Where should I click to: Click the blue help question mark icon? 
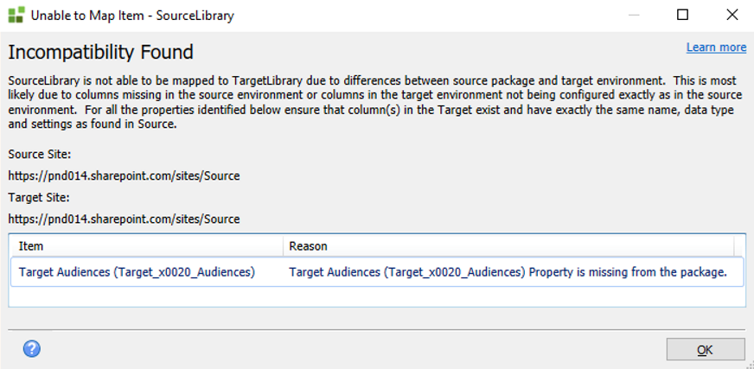pos(32,349)
